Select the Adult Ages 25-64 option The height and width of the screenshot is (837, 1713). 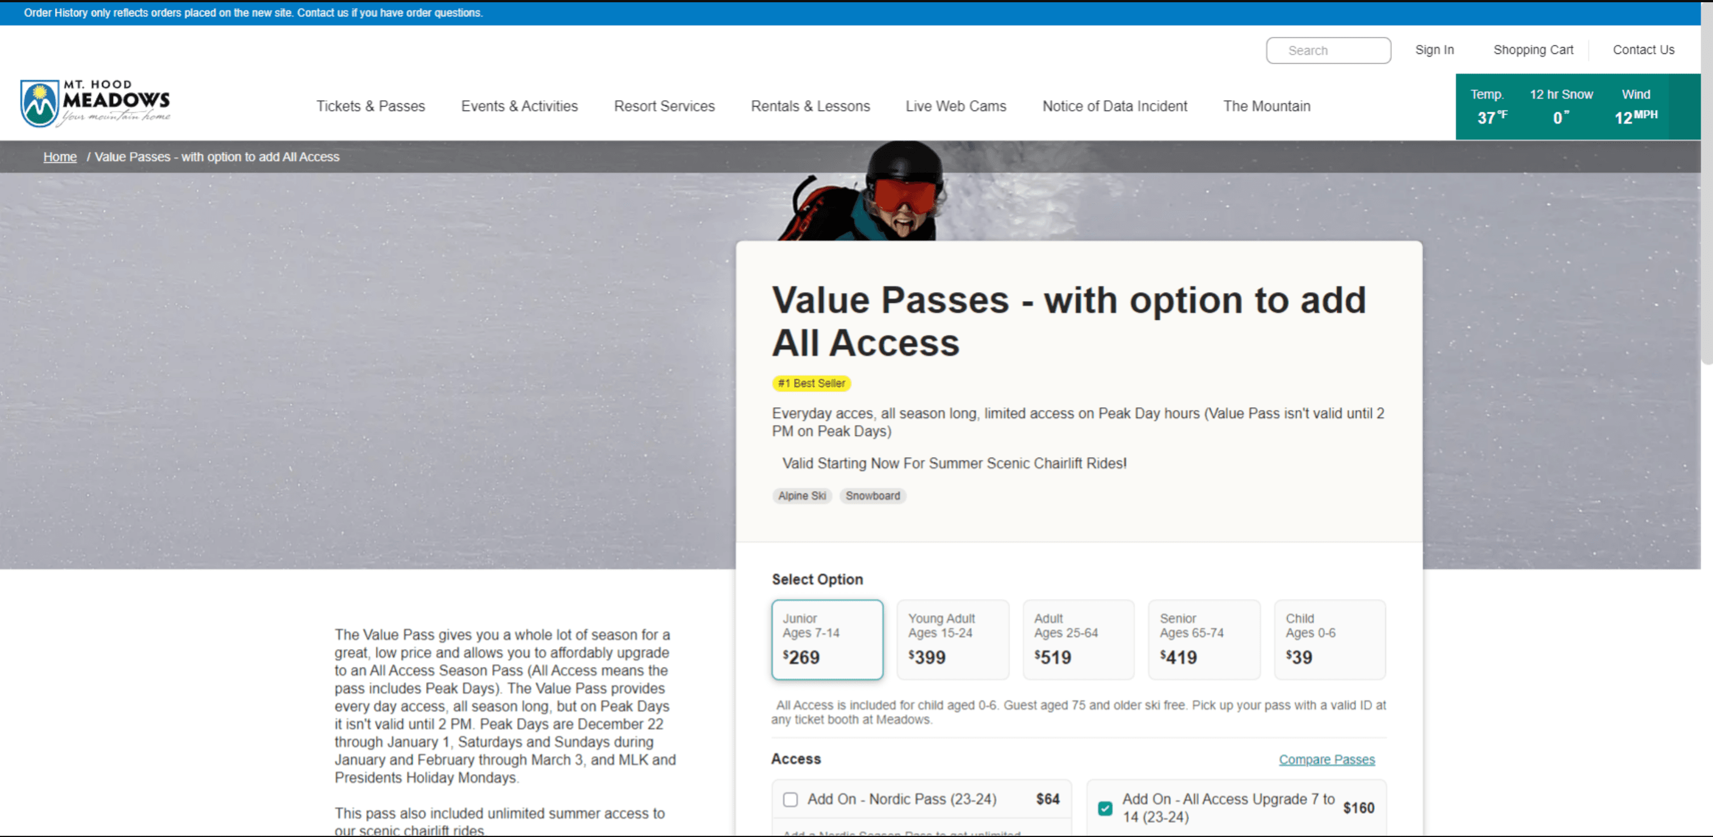1078,640
